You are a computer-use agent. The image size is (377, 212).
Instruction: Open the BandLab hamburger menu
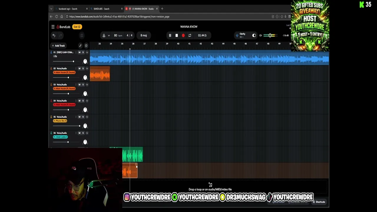53,27
